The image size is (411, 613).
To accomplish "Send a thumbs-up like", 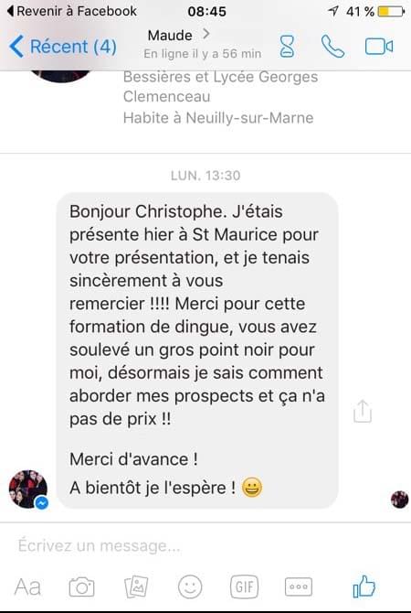I will [364, 586].
